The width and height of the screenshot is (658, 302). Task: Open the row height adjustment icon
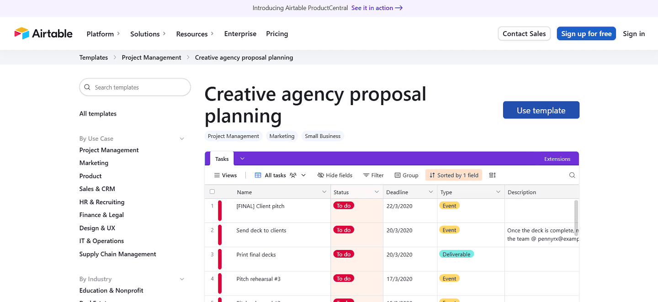[x=492, y=175]
